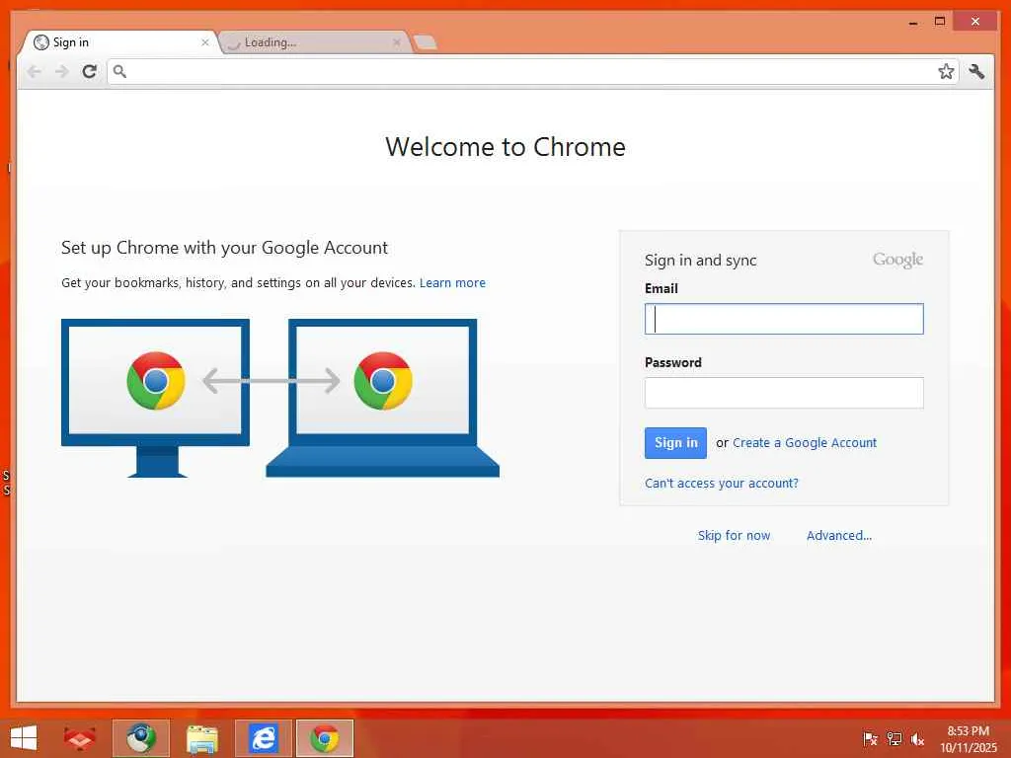Maximize the Chrome window
Image resolution: width=1011 pixels, height=758 pixels.
(x=940, y=22)
